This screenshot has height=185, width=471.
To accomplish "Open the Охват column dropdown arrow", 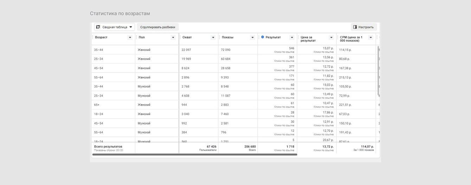I will click(x=213, y=37).
